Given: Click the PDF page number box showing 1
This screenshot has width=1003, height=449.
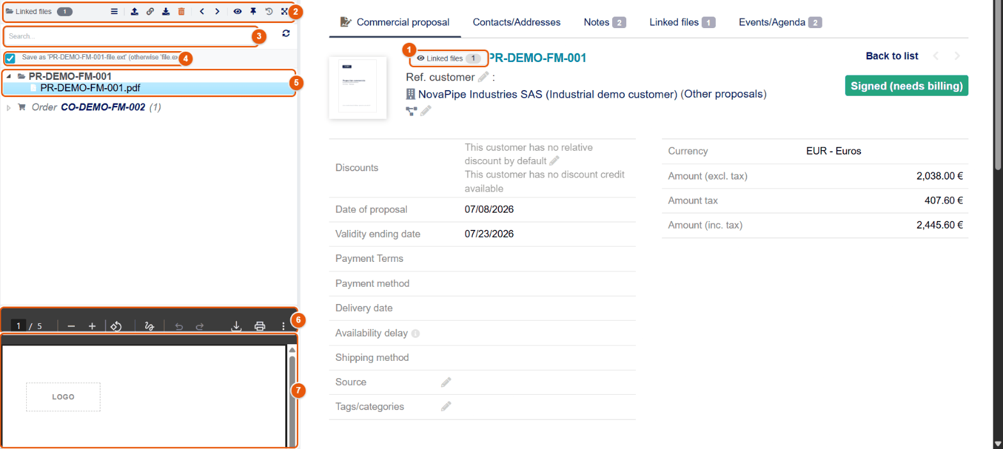Looking at the screenshot, I should pyautogui.click(x=19, y=326).
